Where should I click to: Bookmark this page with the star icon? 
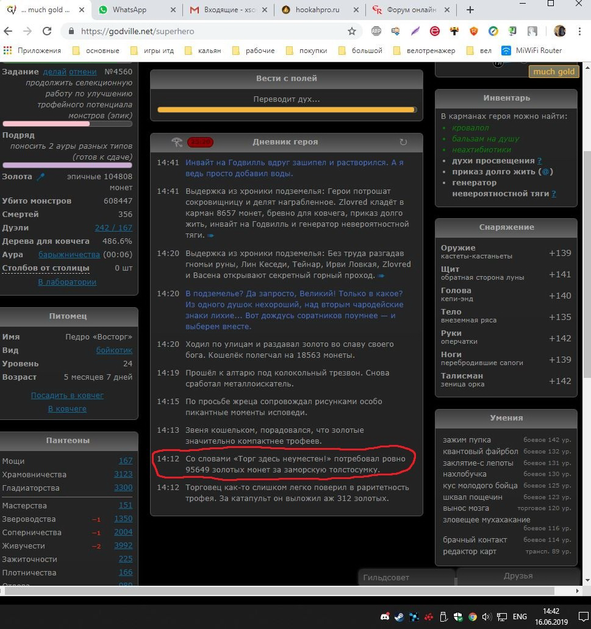(x=352, y=31)
